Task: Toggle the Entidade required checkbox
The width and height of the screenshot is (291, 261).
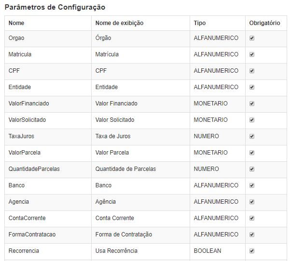Action: coord(251,87)
